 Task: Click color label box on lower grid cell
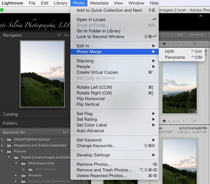point(194,121)
